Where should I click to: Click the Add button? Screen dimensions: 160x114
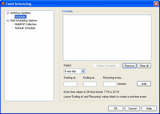coord(144,84)
